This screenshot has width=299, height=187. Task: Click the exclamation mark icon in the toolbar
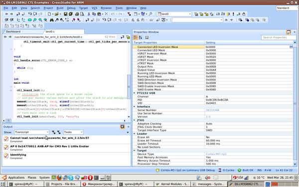click(233, 14)
